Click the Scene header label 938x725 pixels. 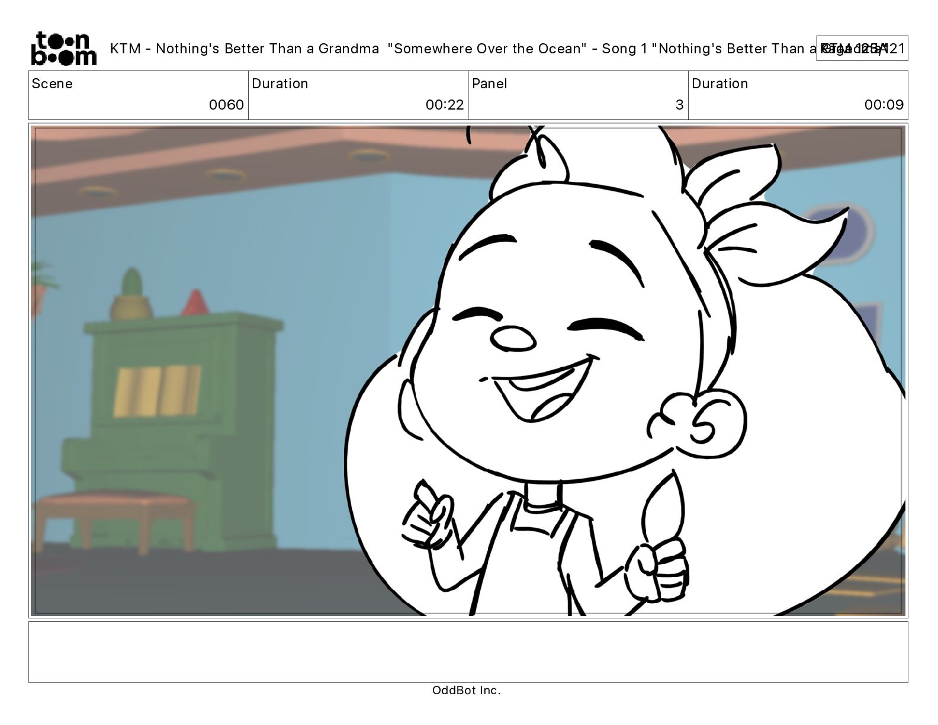[52, 84]
